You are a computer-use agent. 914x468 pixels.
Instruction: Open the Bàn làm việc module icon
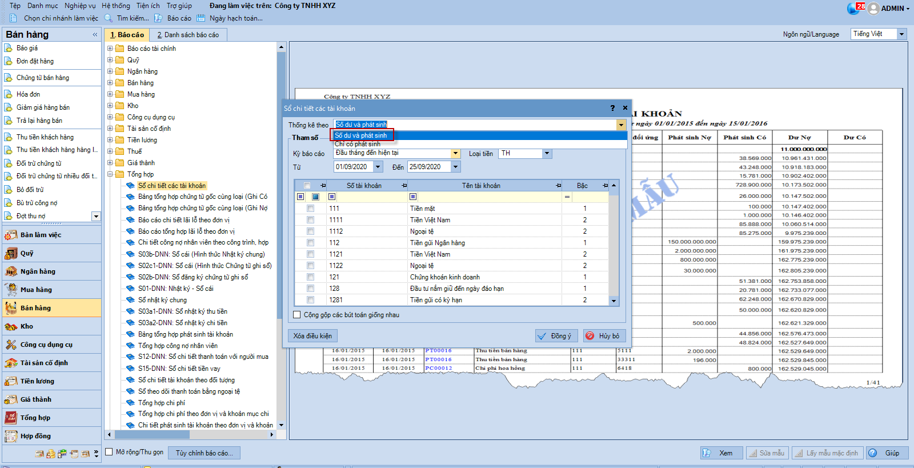10,235
